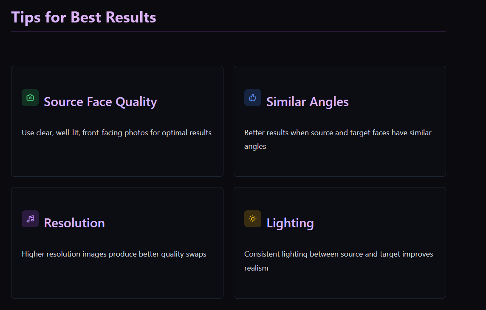Click the divider line under the page title
Image resolution: width=486 pixels, height=310 pixels.
click(x=229, y=32)
